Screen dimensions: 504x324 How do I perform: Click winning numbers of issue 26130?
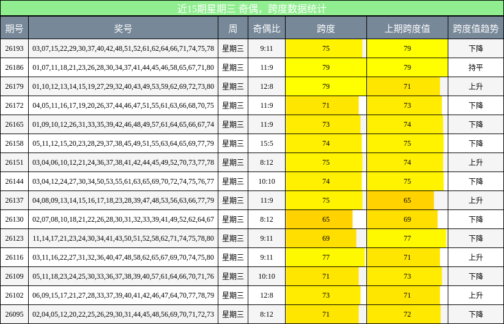tap(123, 219)
